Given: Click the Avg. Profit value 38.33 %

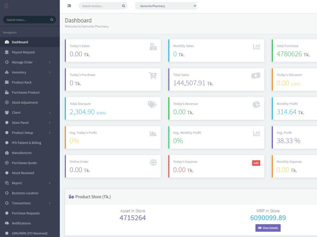Looking at the screenshot, I should pyautogui.click(x=288, y=141).
